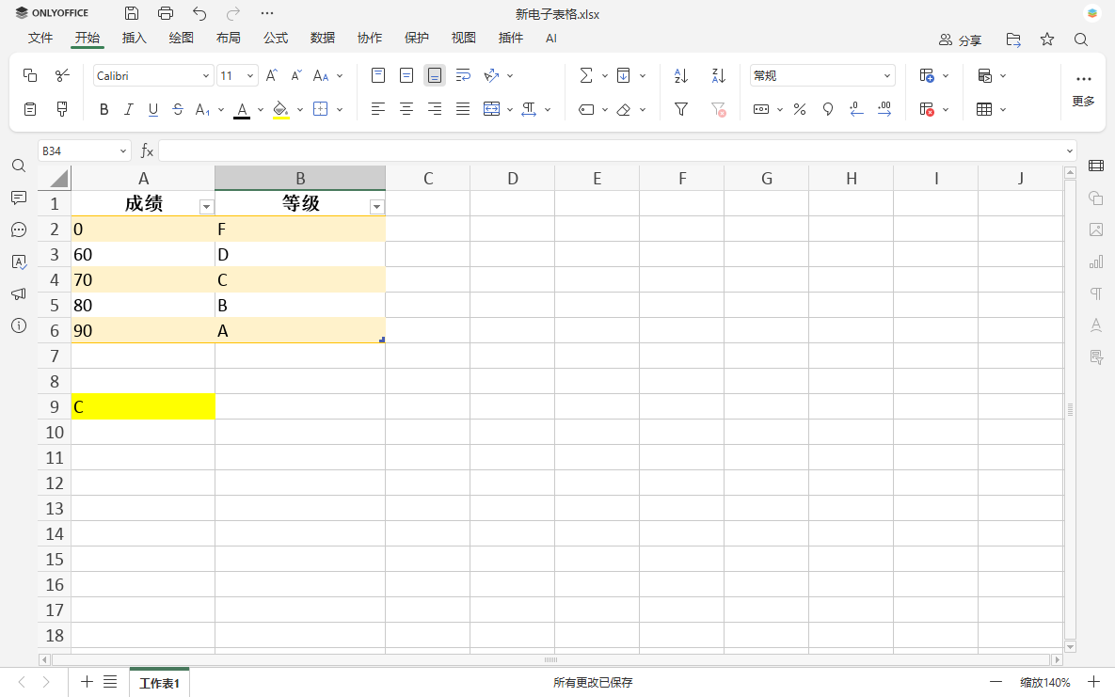This screenshot has height=697, width=1115.
Task: Toggle bold formatting
Action: (x=104, y=109)
